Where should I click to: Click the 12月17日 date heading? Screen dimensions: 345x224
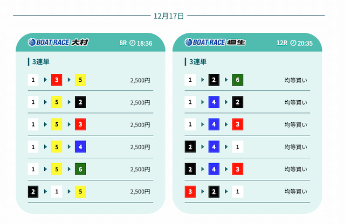click(169, 16)
